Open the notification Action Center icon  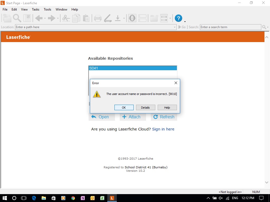pyautogui.click(x=261, y=198)
